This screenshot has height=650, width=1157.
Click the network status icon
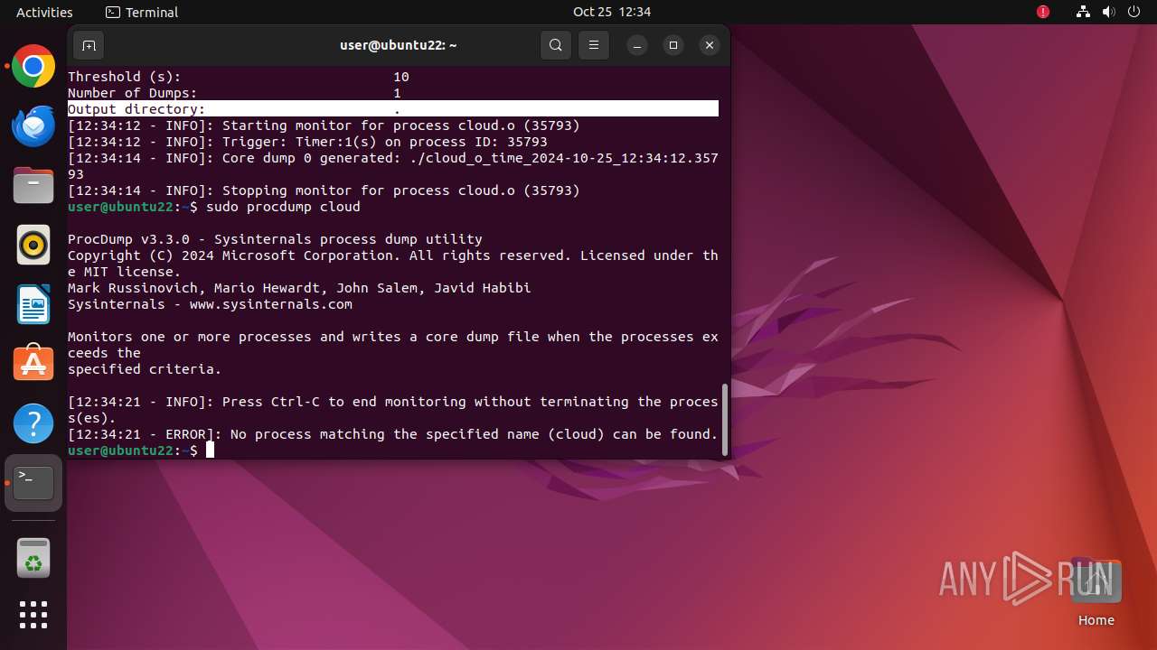[1084, 12]
